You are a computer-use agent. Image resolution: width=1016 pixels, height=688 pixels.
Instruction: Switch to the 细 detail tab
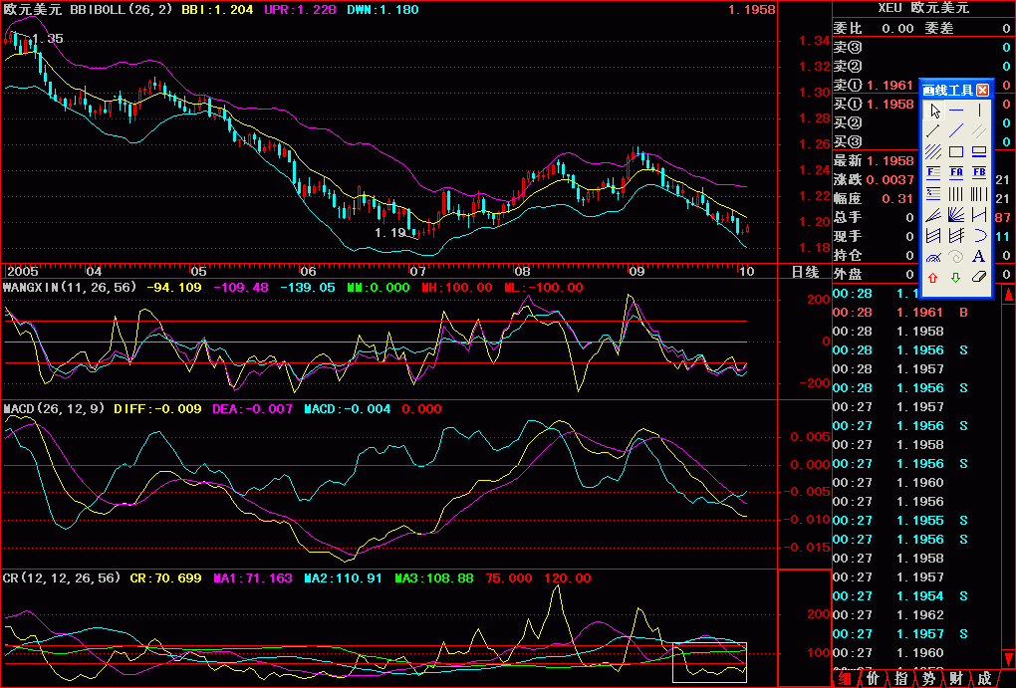pos(845,679)
